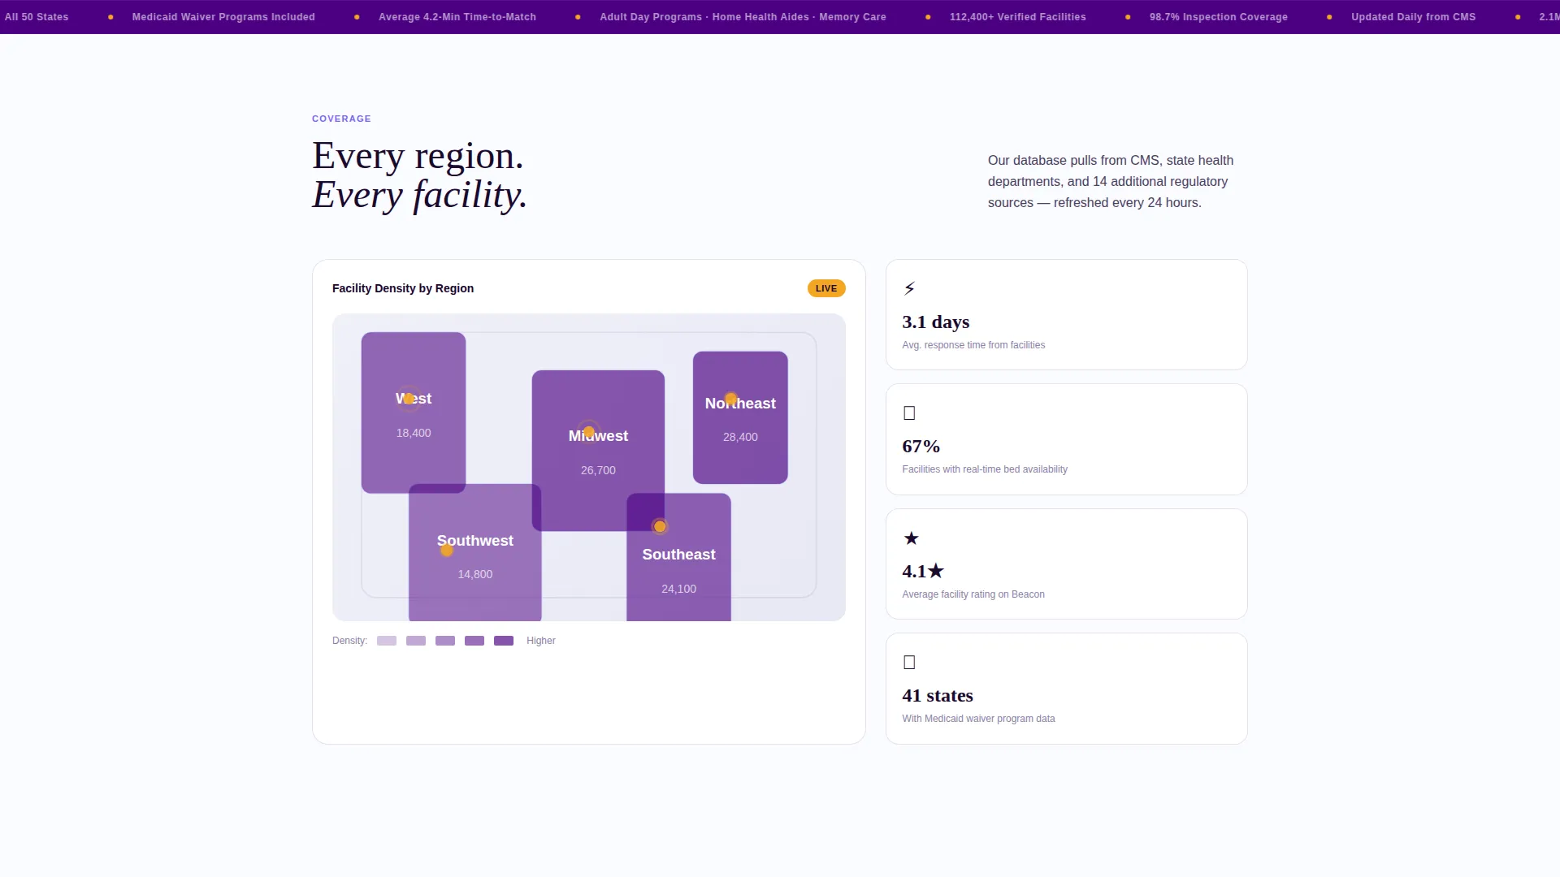Select the Southeast region card
This screenshot has height=877, width=1560.
tap(678, 557)
